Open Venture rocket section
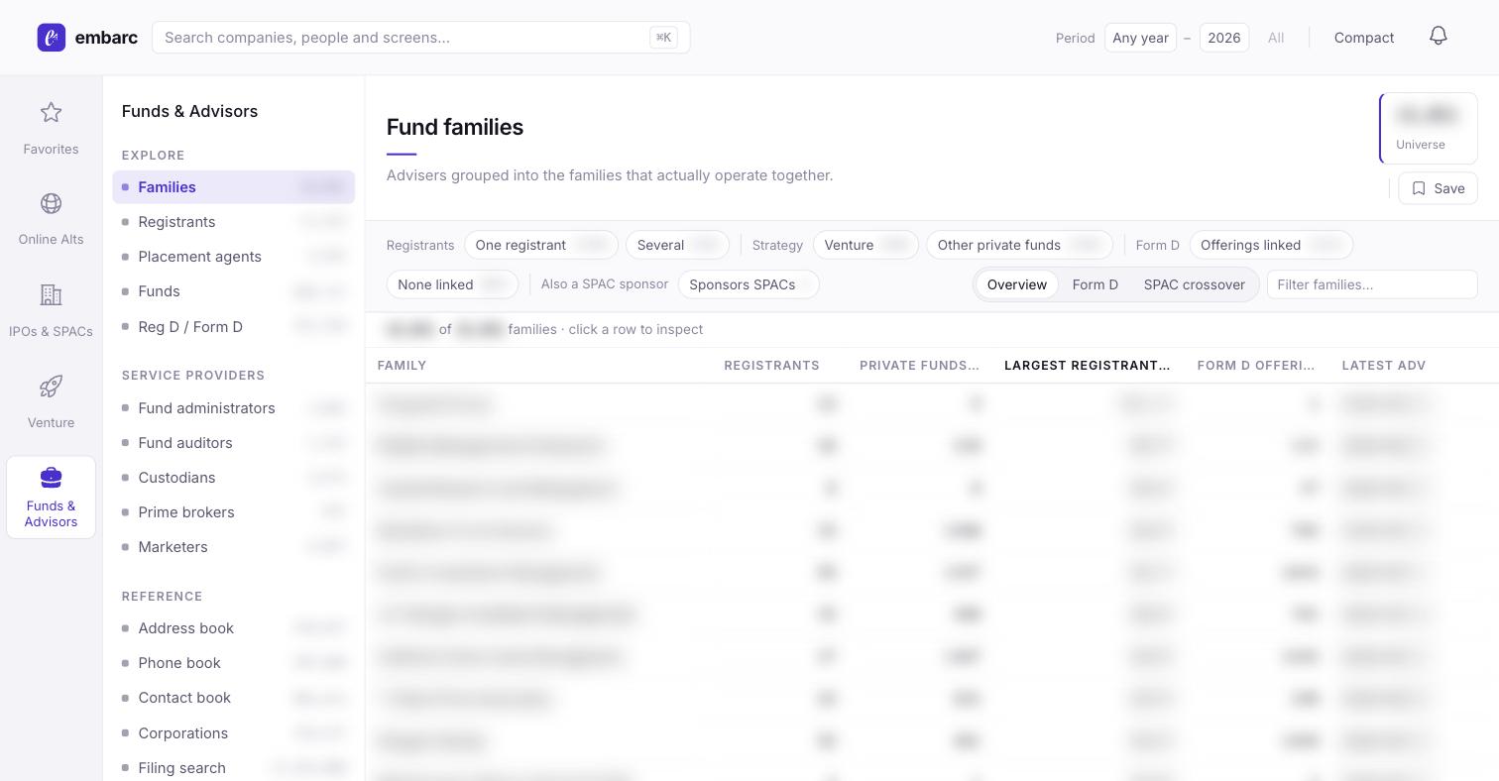 coord(51,401)
